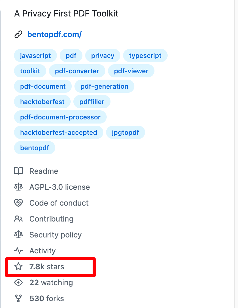238x308 pixels.
Task: Click the fork icon beside 530 forks
Action: tap(18, 299)
